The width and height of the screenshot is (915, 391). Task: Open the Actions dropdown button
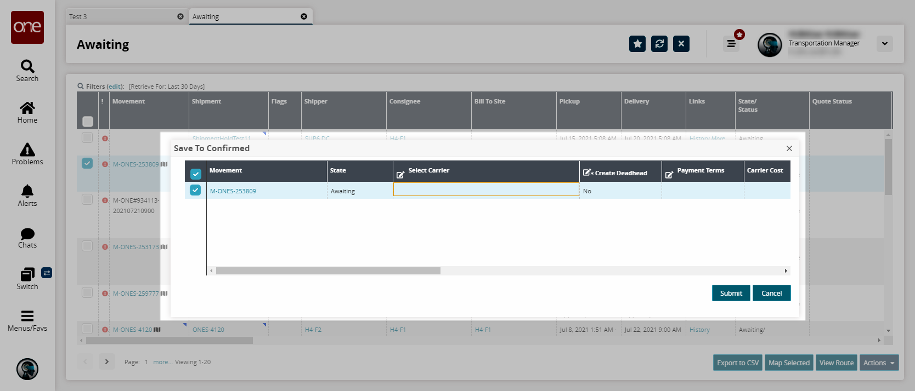click(x=879, y=363)
